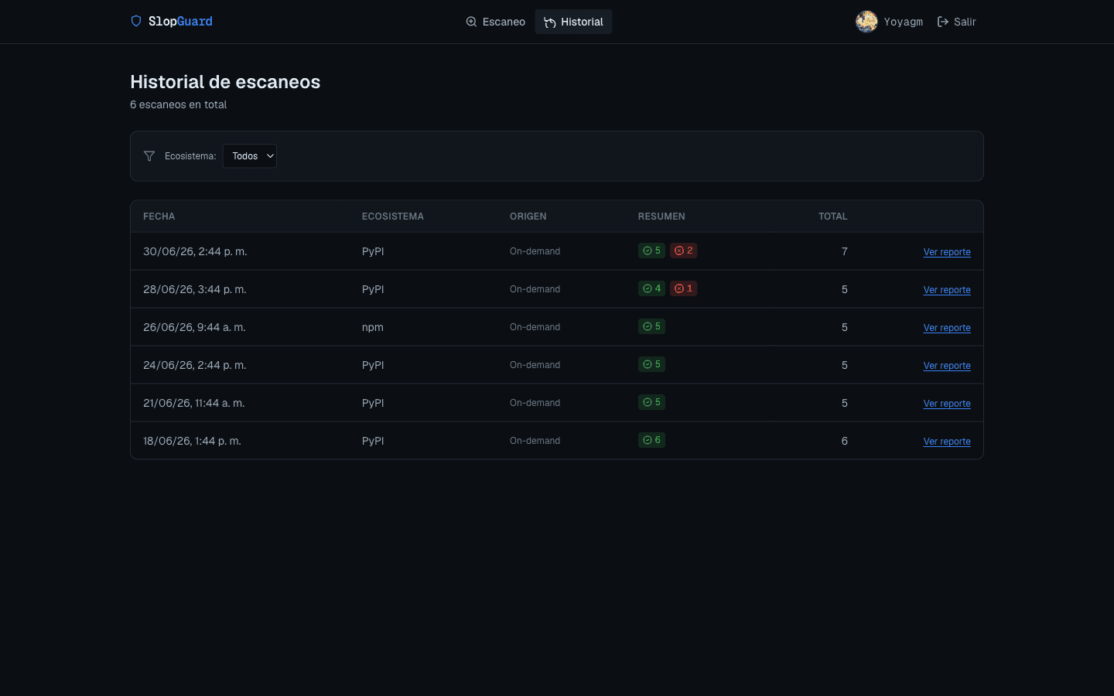Select the date 28/06/26, 3:44 p. m.
Image resolution: width=1114 pixels, height=696 pixels.
195,289
